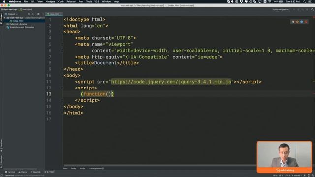This screenshot has width=315, height=177.
Task: Click the Wi-Fi status icon
Action: (270, 1)
